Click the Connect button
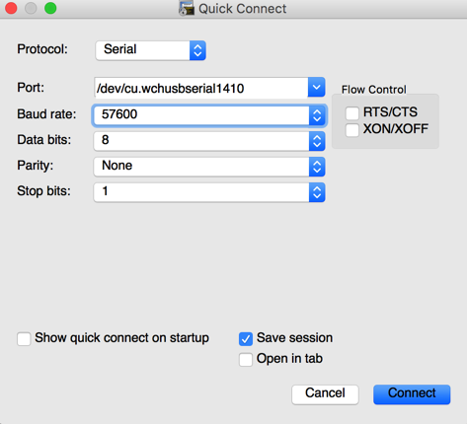Image resolution: width=467 pixels, height=424 pixels. (x=412, y=394)
